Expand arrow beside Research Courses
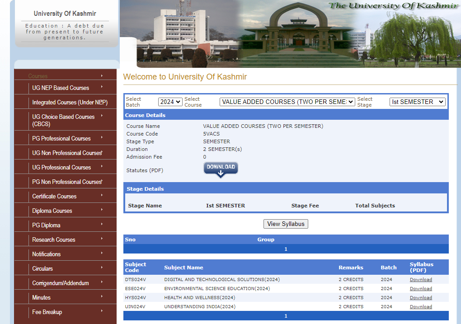 (x=102, y=239)
